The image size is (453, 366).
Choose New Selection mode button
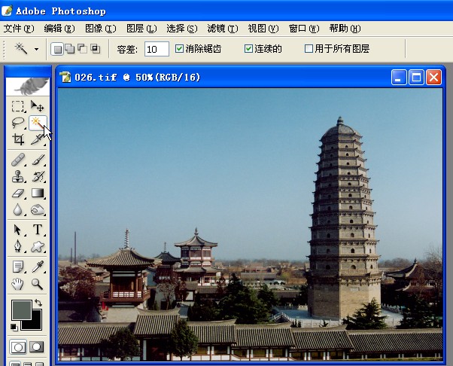coord(57,49)
